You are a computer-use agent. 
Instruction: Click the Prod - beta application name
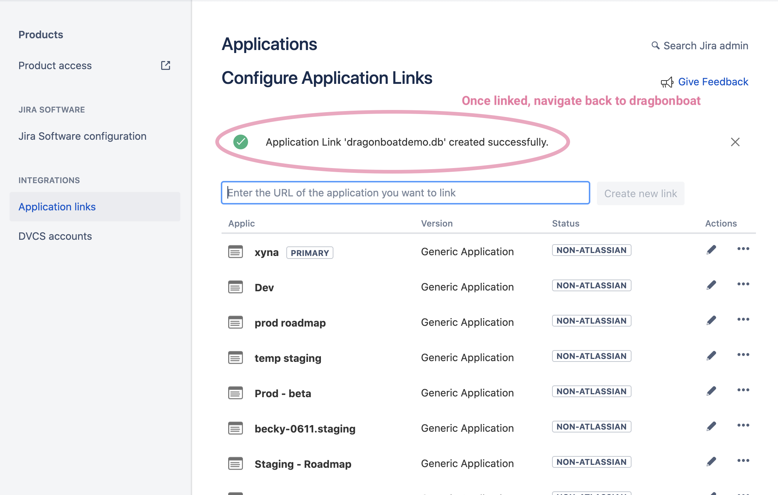tap(283, 393)
